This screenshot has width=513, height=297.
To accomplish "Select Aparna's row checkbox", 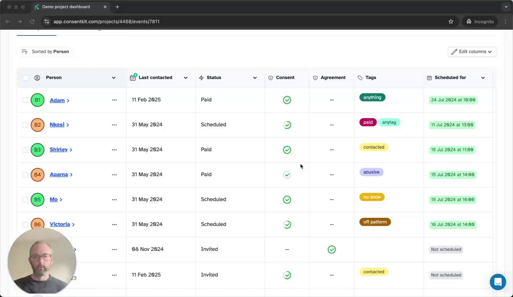I will coord(25,174).
